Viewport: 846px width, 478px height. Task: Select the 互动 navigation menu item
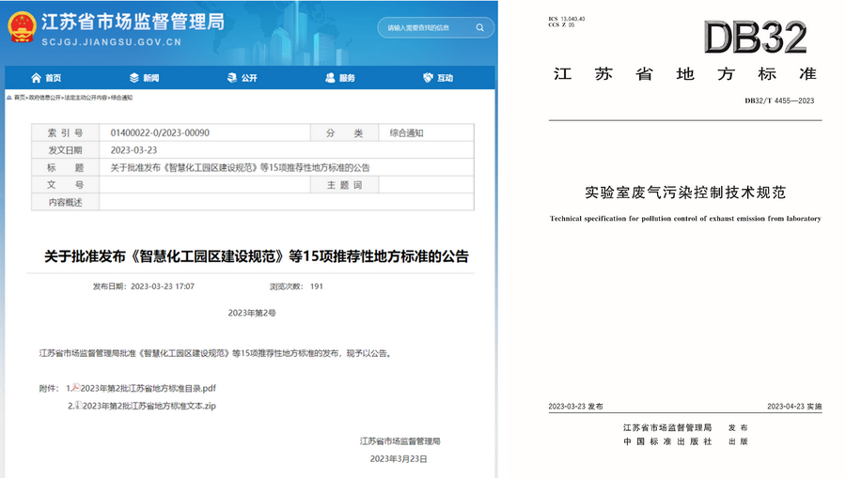pos(445,78)
